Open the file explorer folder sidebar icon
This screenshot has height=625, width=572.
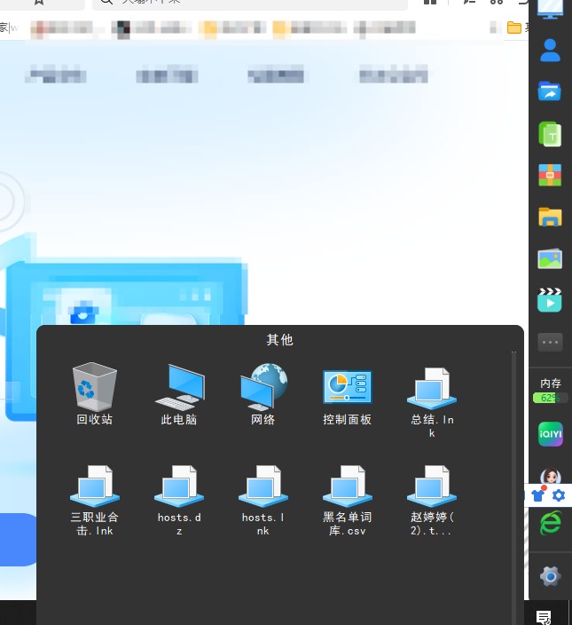point(550,217)
